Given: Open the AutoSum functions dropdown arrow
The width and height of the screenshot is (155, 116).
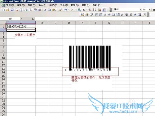Looking at the screenshot, I should [x=87, y=10].
